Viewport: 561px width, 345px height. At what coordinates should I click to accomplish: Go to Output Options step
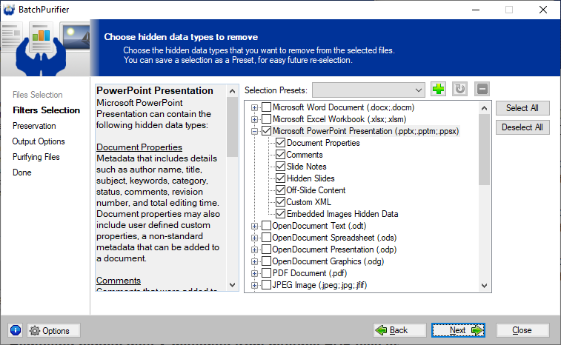(x=39, y=141)
